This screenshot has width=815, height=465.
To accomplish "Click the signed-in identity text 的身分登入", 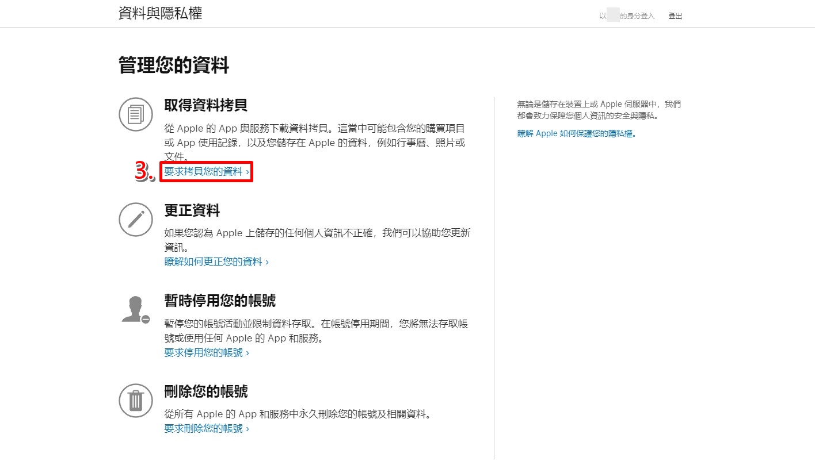I will [637, 16].
